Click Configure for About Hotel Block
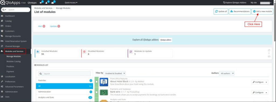 coord(258,82)
